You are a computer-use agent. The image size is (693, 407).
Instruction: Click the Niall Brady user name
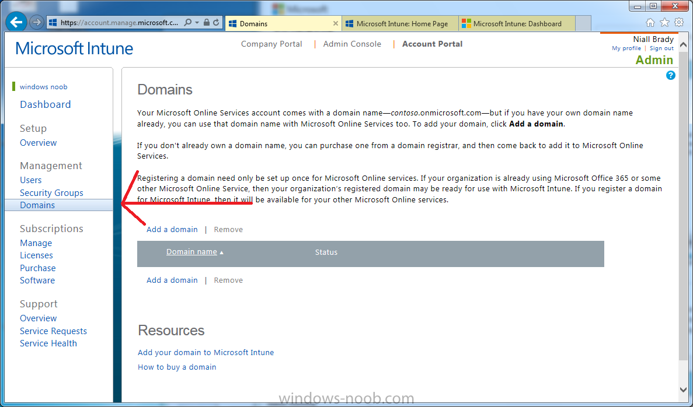click(653, 39)
